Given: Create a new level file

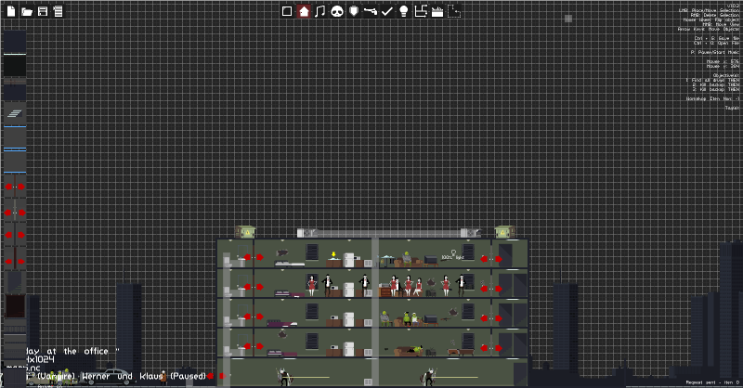Looking at the screenshot, I should click(x=11, y=11).
